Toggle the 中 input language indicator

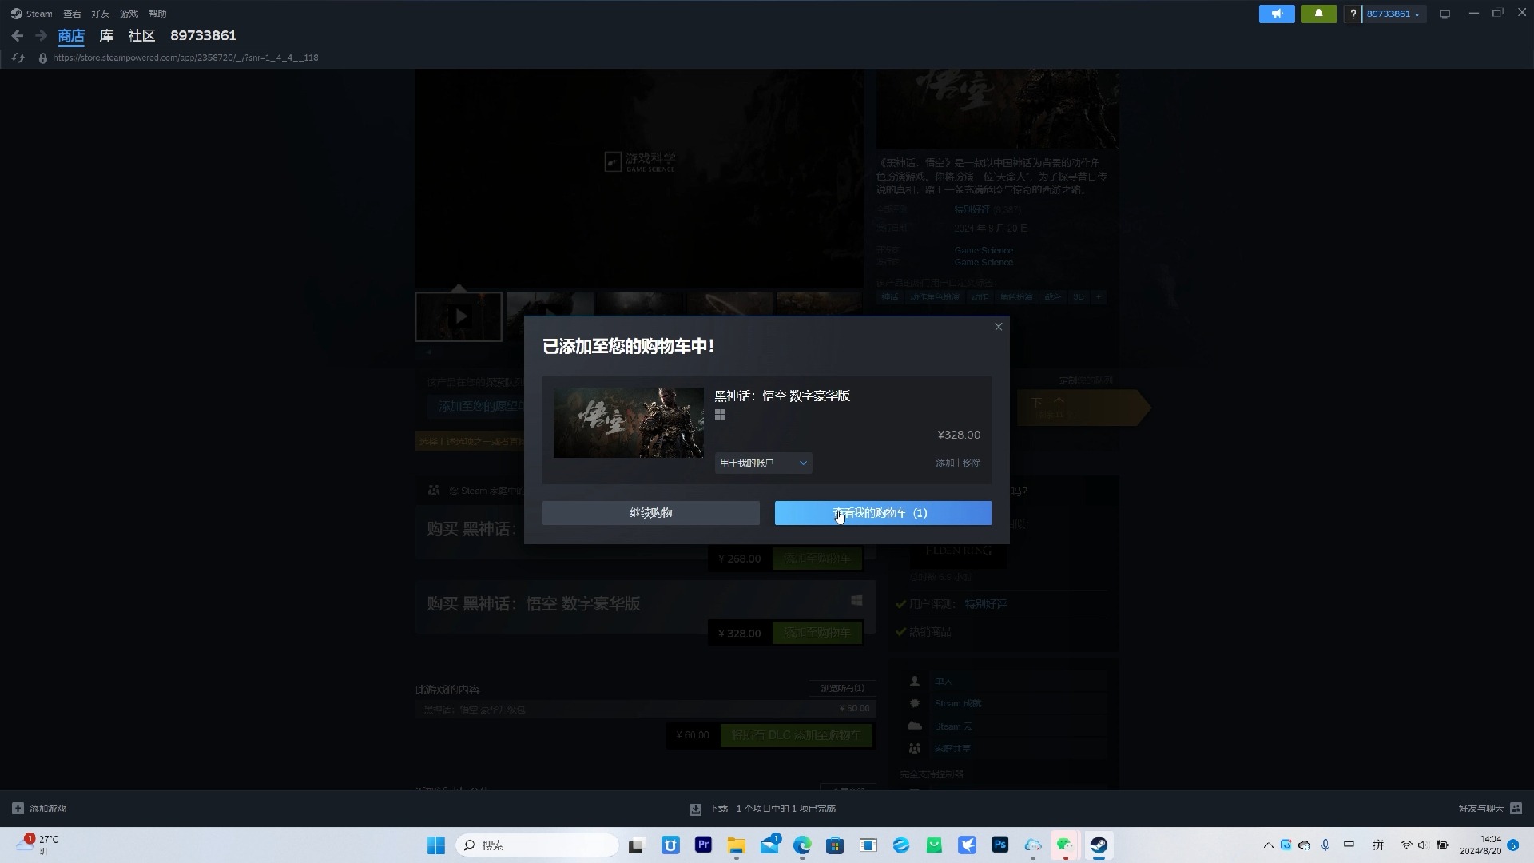click(x=1349, y=845)
